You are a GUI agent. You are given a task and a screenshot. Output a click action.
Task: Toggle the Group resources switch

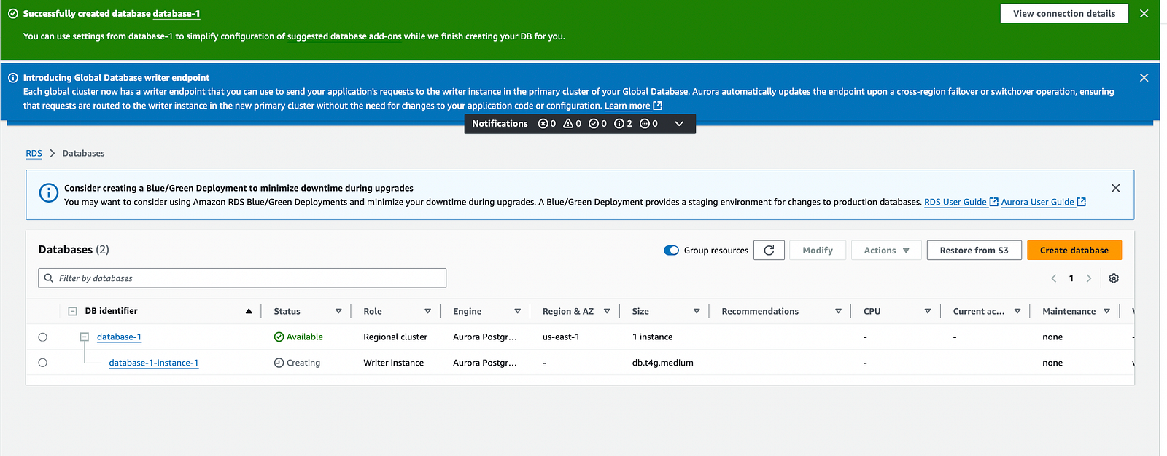coord(671,251)
